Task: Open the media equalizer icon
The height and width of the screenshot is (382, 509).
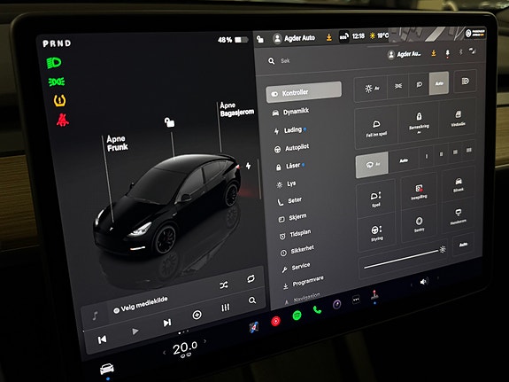Action: pyautogui.click(x=225, y=308)
